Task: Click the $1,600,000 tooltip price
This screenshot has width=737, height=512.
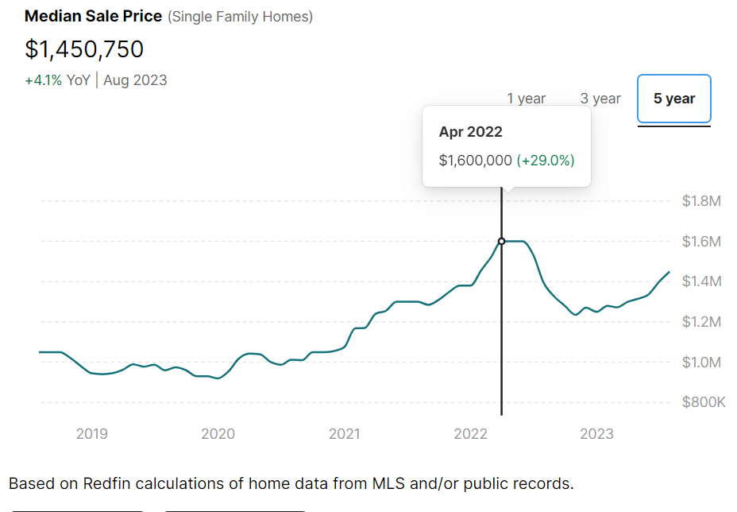Action: point(475,161)
